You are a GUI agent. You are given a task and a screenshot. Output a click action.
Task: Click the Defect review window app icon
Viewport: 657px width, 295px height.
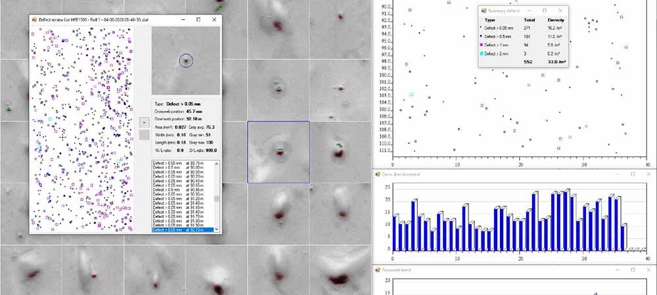tap(34, 20)
